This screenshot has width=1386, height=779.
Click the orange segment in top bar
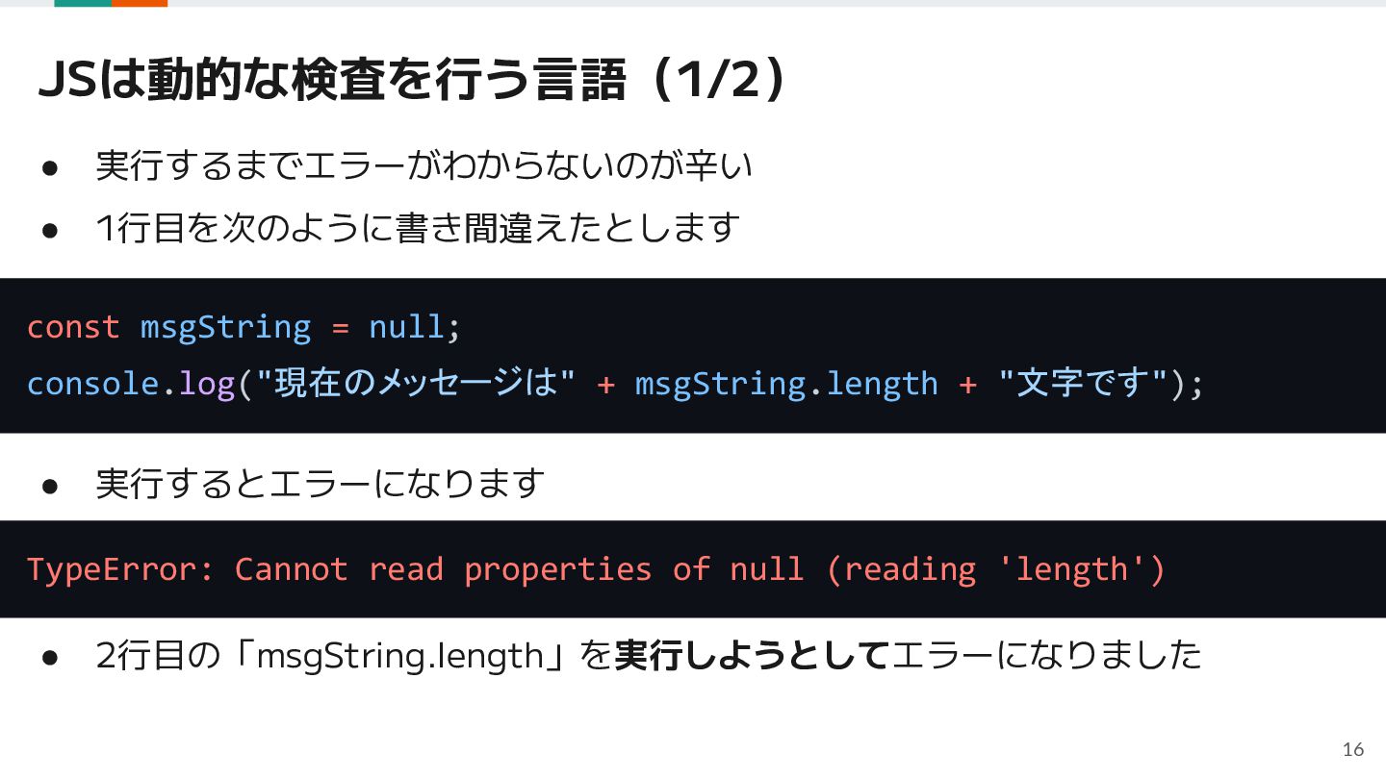click(140, 3)
